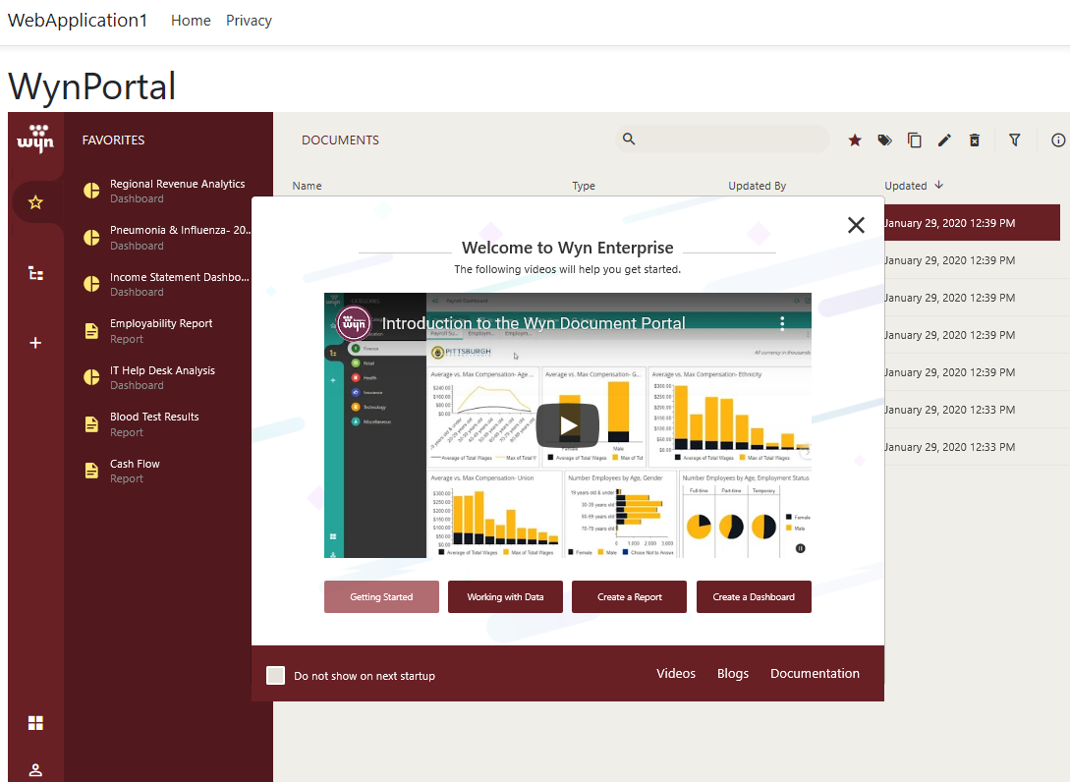Sort by the Updated column arrow
The height and width of the screenshot is (782, 1070).
938,186
